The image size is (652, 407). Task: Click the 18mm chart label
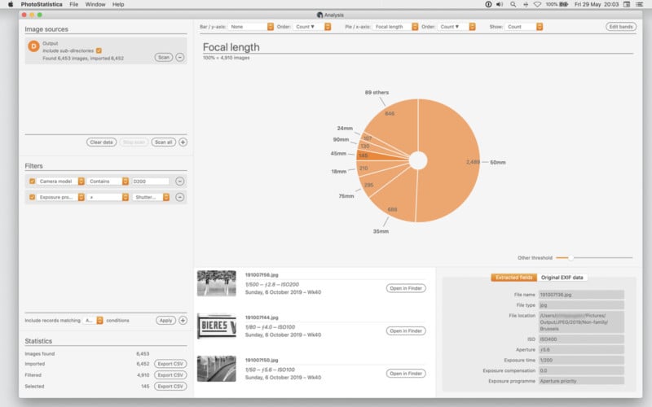coord(339,171)
